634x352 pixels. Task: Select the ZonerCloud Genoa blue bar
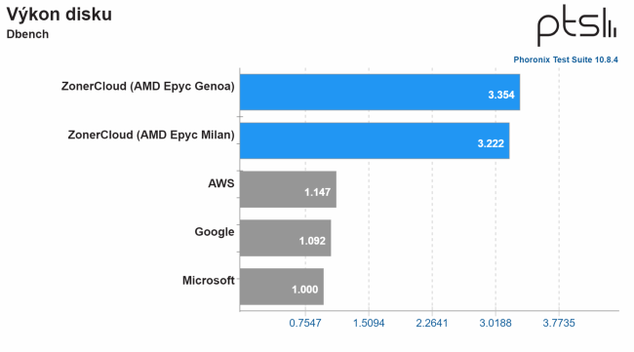point(379,92)
